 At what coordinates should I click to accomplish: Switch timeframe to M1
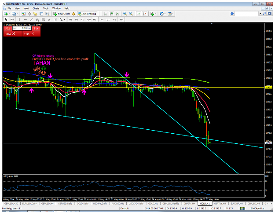(x=70, y=19)
